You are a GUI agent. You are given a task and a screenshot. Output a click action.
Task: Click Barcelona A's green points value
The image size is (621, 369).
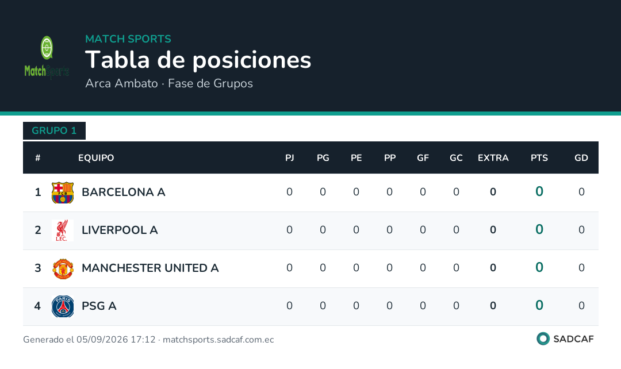[x=539, y=191]
